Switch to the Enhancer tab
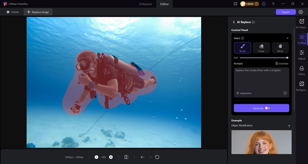Image resolution: width=308 pixels, height=164 pixels. tap(146, 4)
